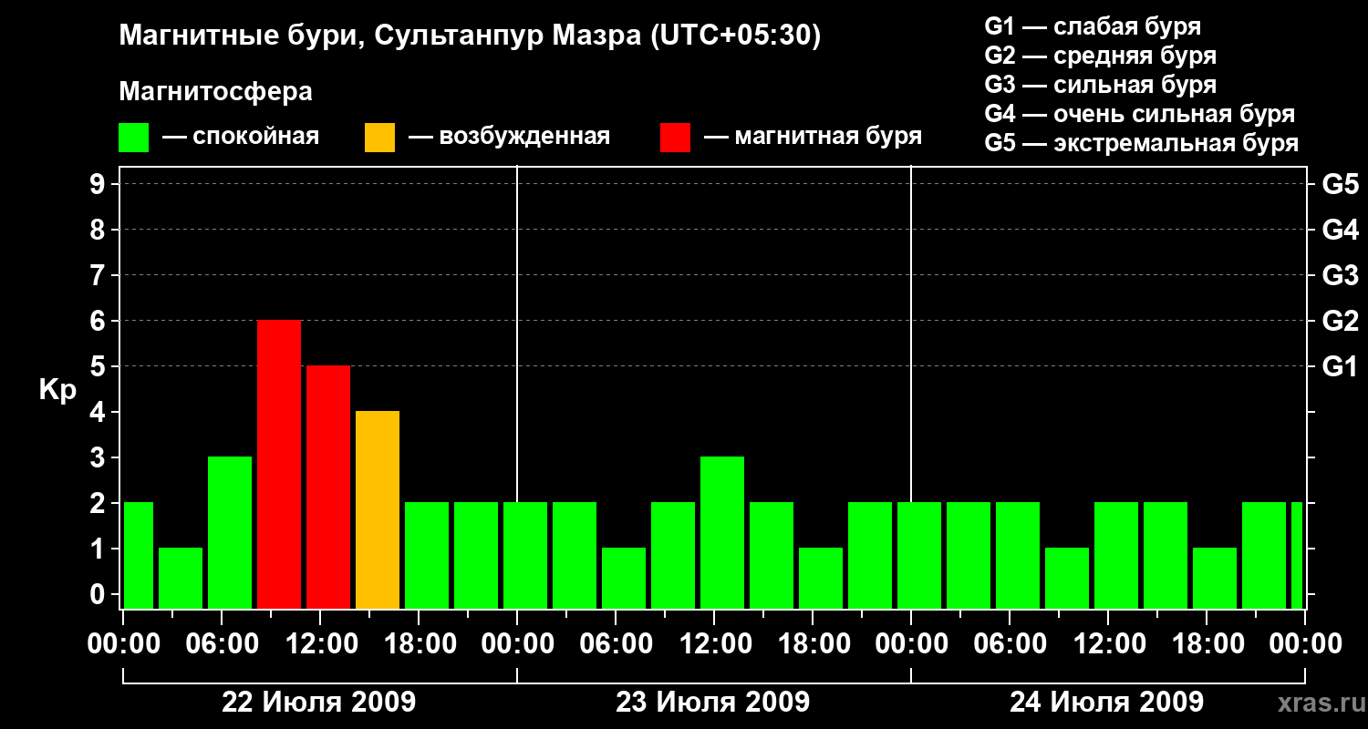Click the '7' value on Kp axis

99,275
